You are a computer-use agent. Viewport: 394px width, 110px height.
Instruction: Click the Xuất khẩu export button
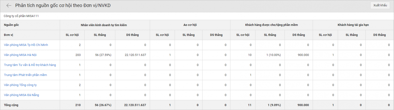tap(380, 5)
